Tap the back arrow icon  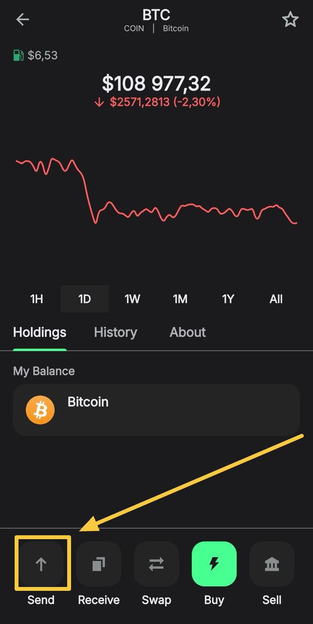click(x=22, y=19)
